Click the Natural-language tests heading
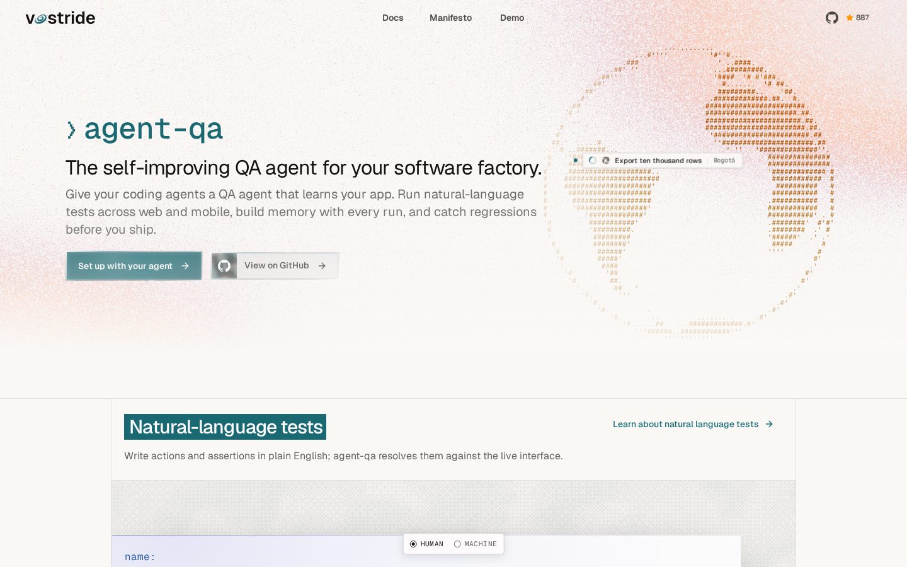907x567 pixels. point(225,427)
